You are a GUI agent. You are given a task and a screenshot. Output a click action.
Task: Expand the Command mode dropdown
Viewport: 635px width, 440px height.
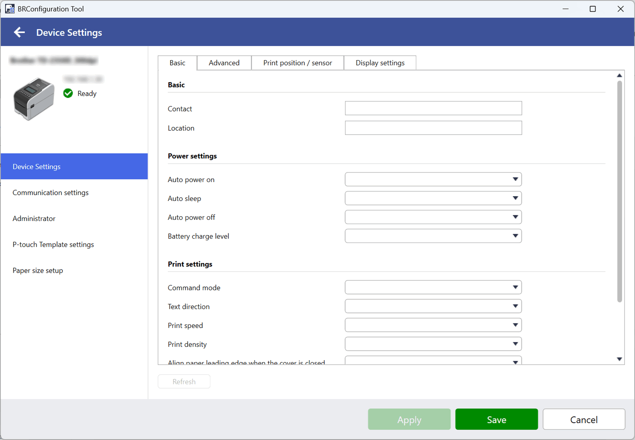pos(433,287)
